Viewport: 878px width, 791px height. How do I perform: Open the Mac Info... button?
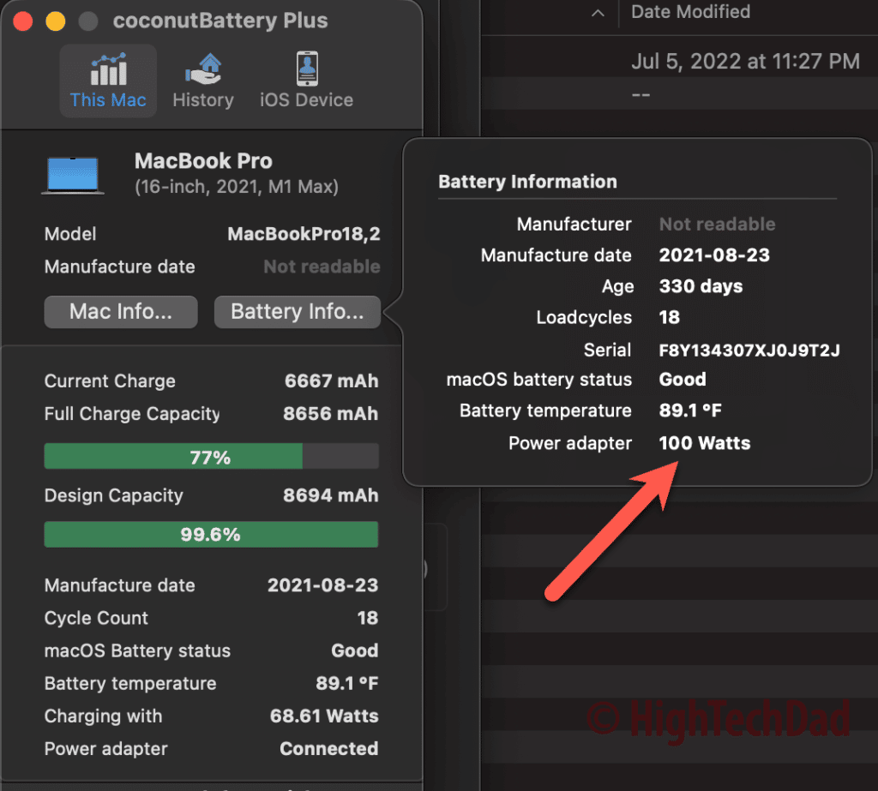pos(121,312)
